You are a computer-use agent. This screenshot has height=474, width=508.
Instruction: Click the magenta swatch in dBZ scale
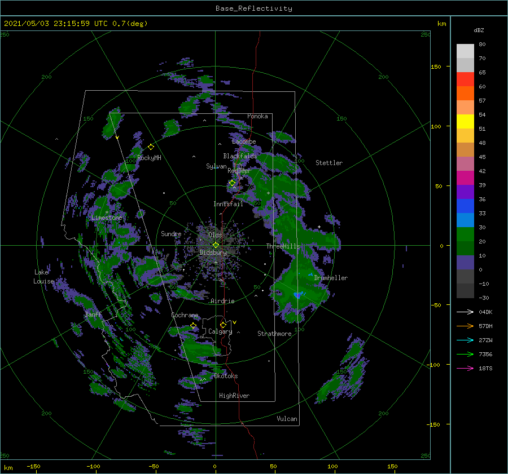465,178
